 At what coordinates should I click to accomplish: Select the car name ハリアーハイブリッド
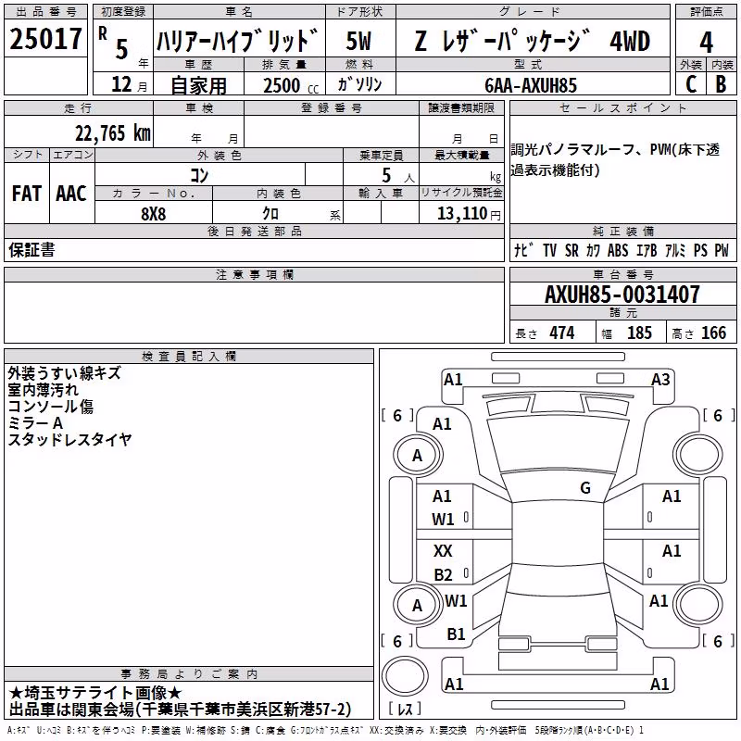pos(237,41)
